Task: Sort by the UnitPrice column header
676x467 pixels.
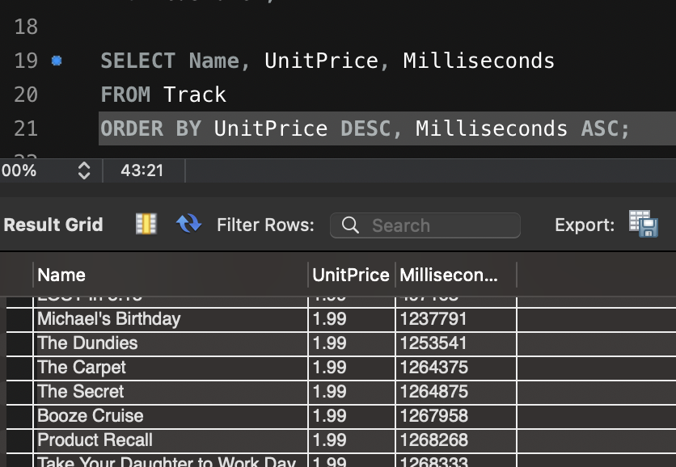Action: point(352,275)
